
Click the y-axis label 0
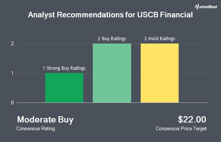point(13,103)
